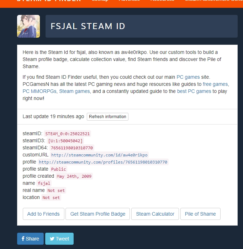The height and width of the screenshot is (249, 243).
Task: Open the Pile of Shame tool
Action: click(200, 214)
